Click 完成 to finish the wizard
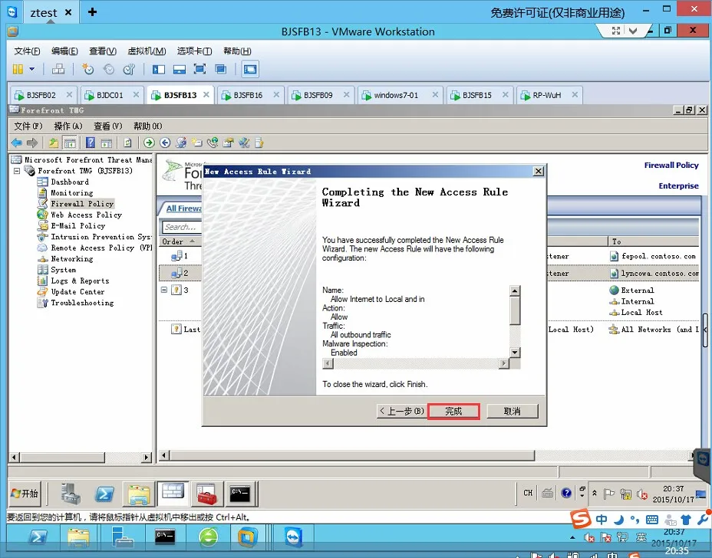This screenshot has width=712, height=558. [x=453, y=412]
